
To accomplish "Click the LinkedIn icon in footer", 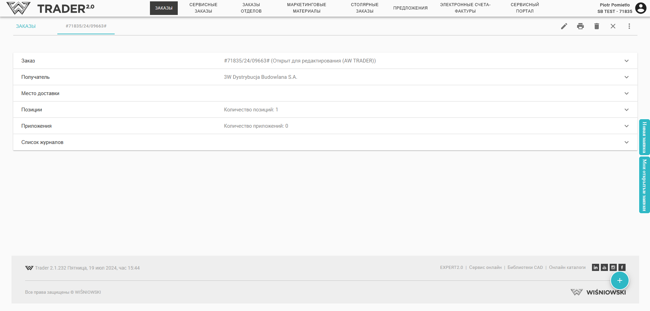I will 595,268.
